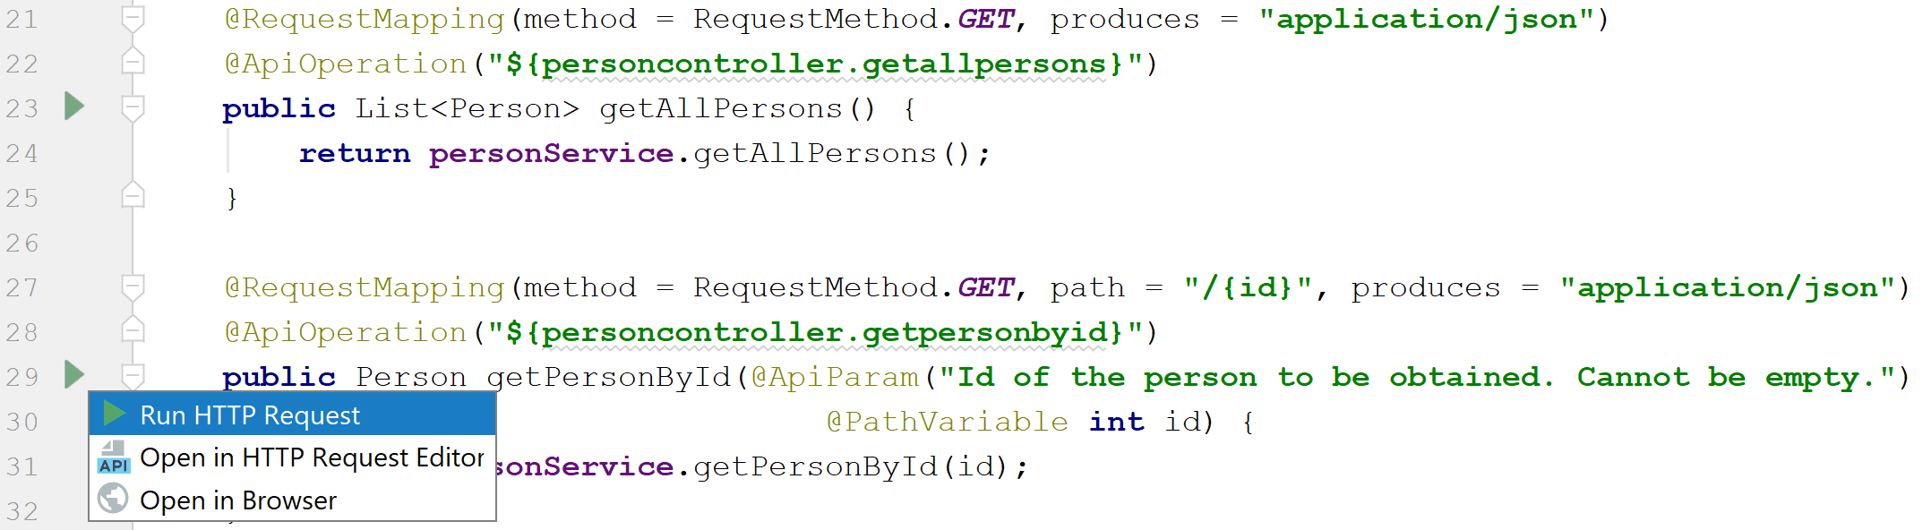Click the API icon for HTTP Request Editor
Viewport: 1931px width, 530px height.
[x=114, y=457]
